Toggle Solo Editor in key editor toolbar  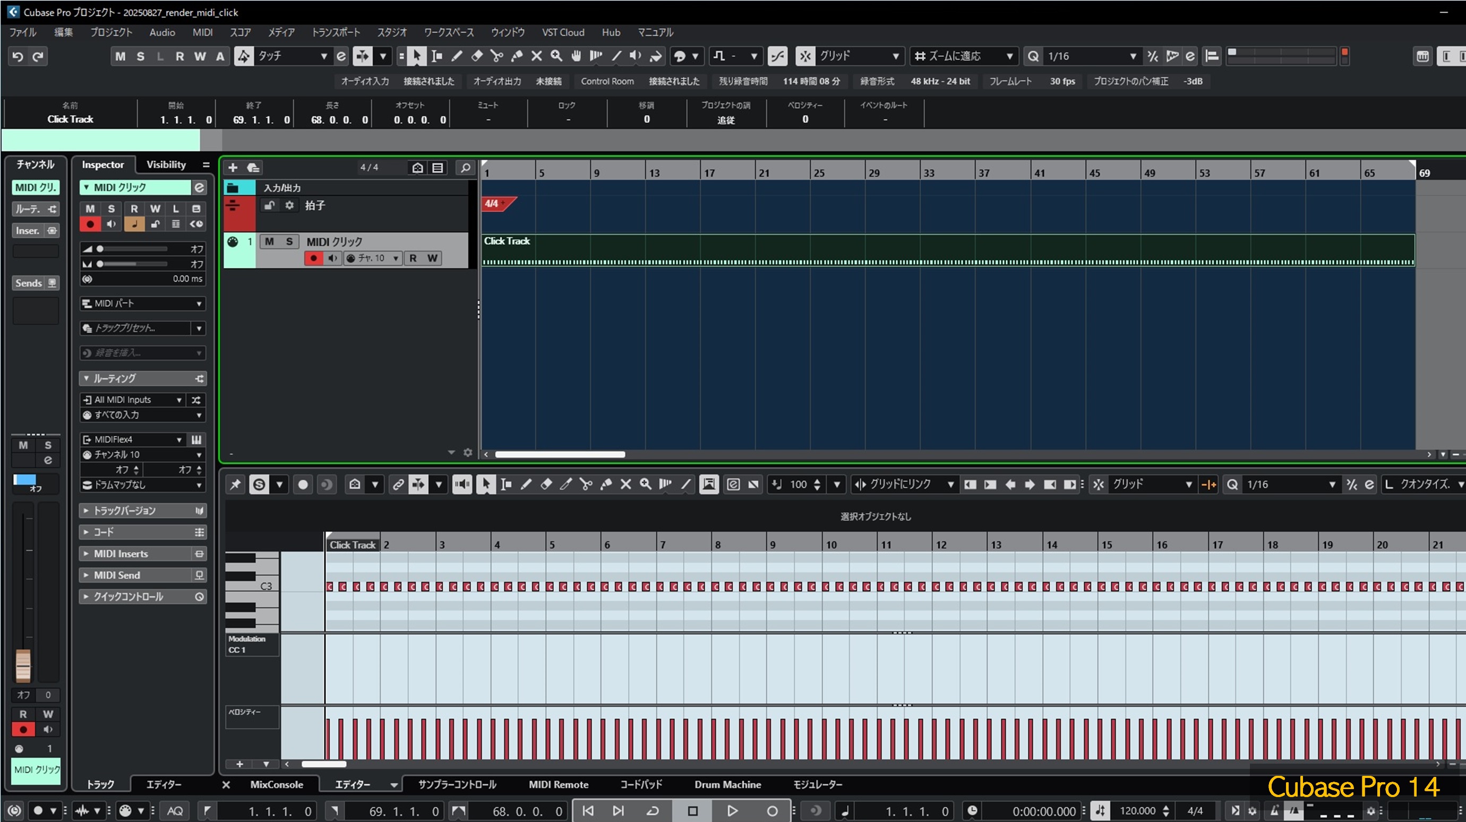pyautogui.click(x=259, y=484)
